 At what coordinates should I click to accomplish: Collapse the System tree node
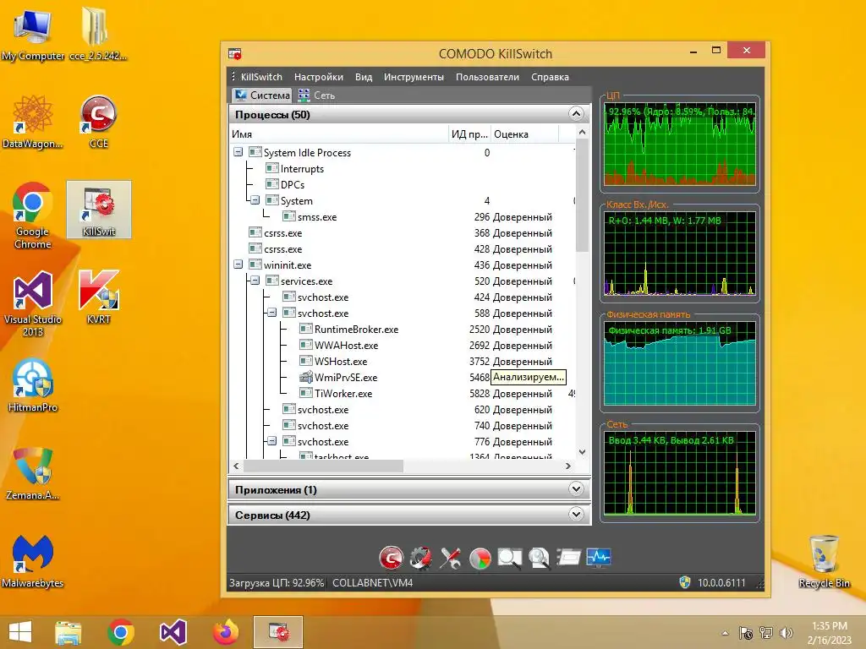(x=255, y=200)
